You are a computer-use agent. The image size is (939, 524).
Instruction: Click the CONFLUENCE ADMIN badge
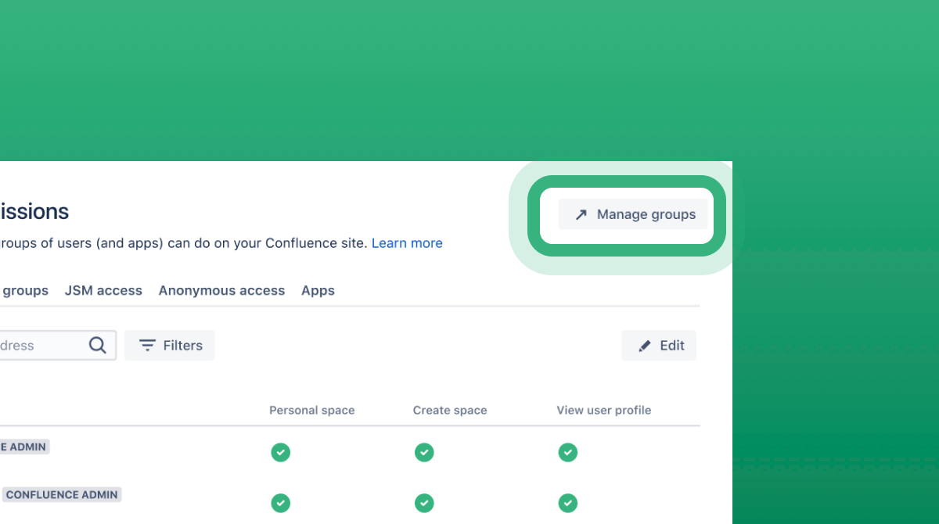[62, 494]
